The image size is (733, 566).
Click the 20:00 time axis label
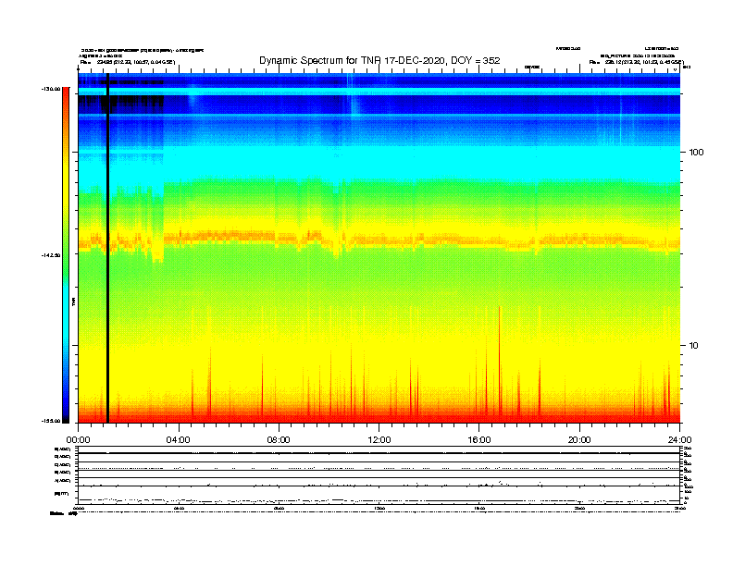[579, 439]
